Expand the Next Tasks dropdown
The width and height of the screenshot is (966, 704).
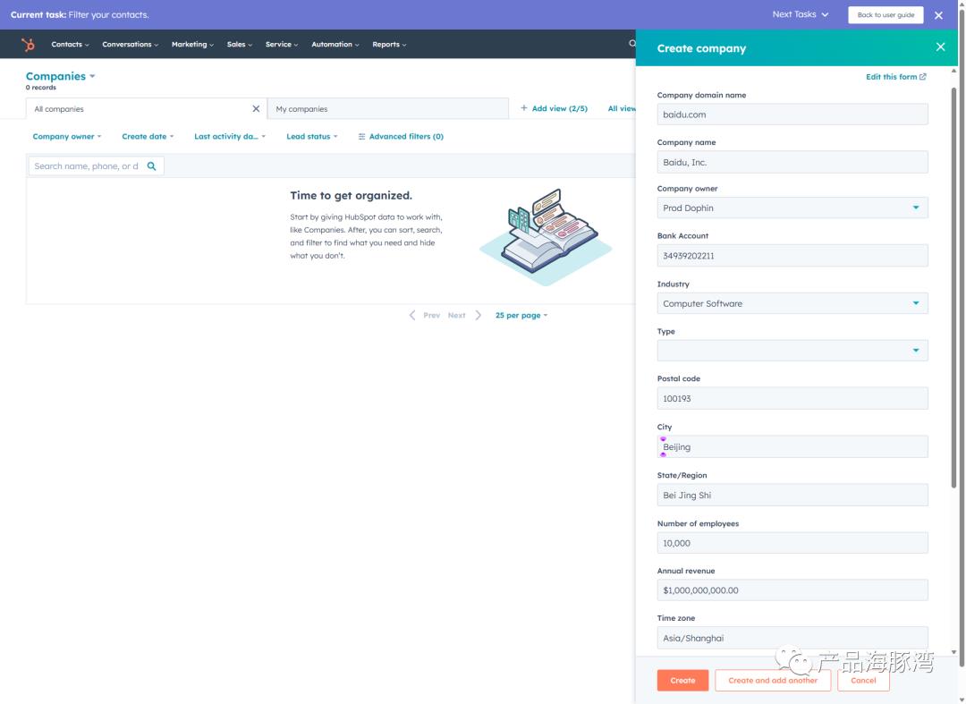pyautogui.click(x=801, y=14)
